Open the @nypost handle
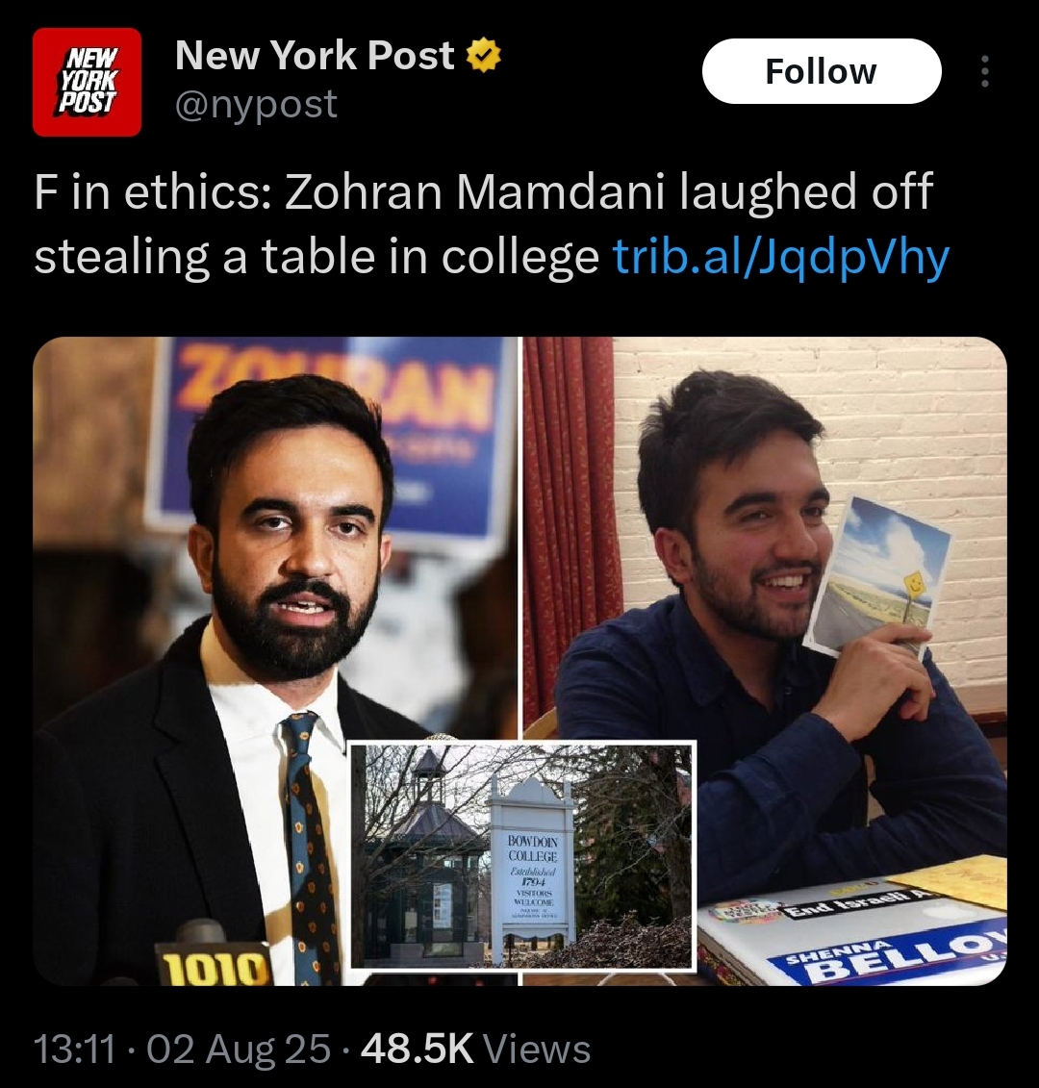Screen dimensions: 1039x1088 [x=256, y=104]
